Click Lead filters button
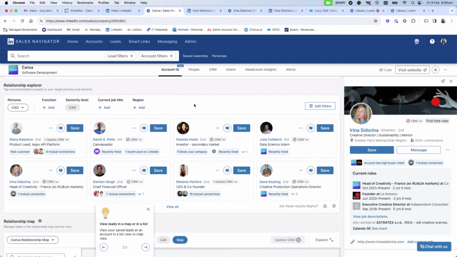Image resolution: width=457 pixels, height=257 pixels. pos(120,56)
